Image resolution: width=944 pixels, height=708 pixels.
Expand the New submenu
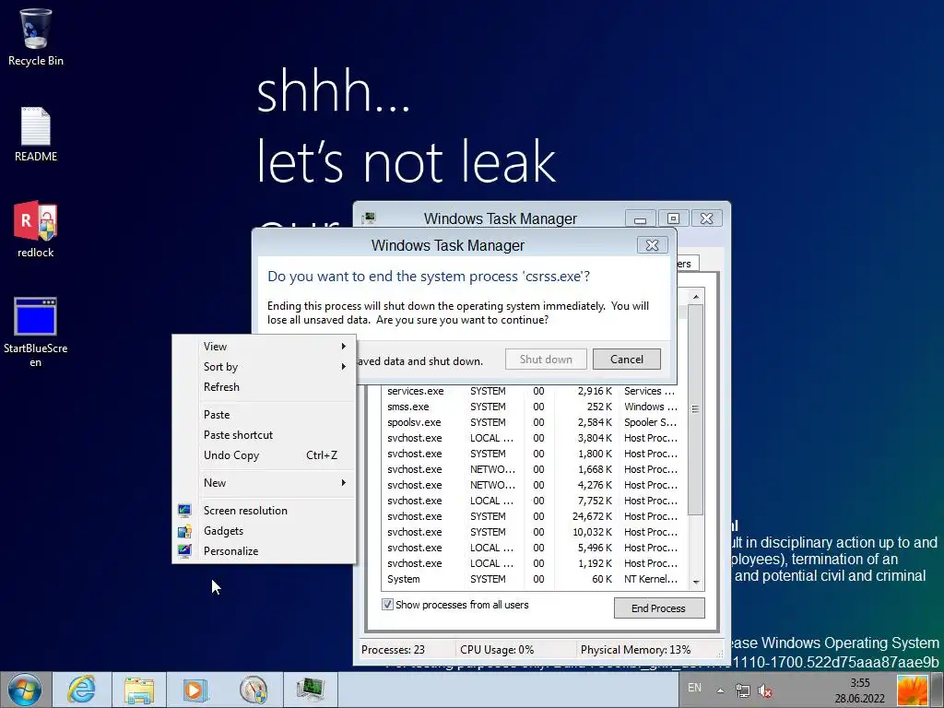[x=265, y=483]
